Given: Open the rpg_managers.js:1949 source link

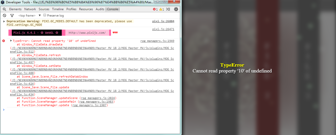Looking at the screenshot, I should 157,41.
